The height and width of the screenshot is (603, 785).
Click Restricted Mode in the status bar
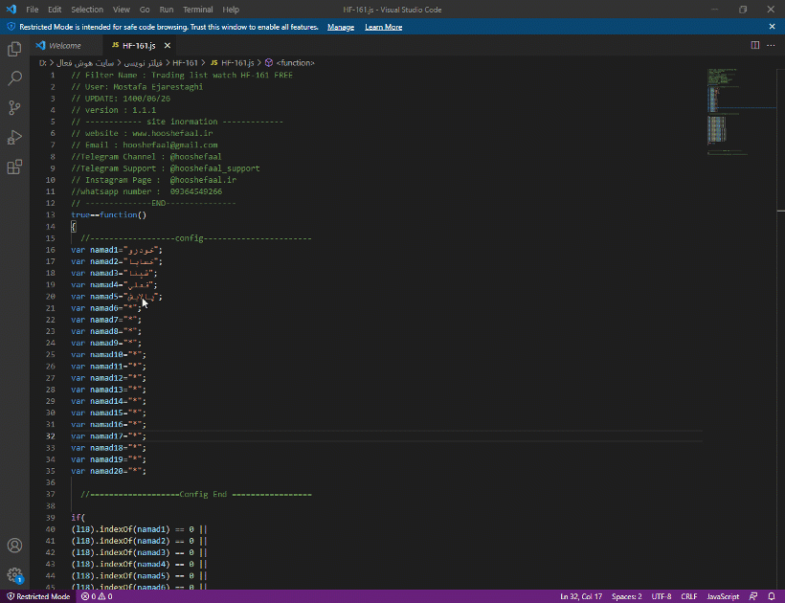(39, 596)
